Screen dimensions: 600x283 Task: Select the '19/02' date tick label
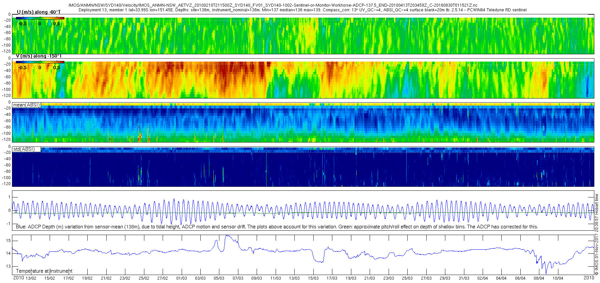pyautogui.click(x=87, y=278)
